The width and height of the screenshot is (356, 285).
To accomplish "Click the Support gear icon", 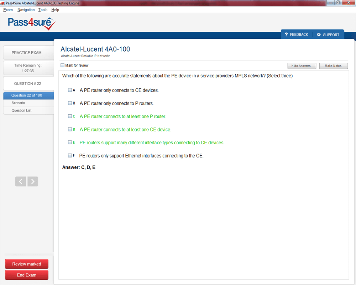I will tap(319, 35).
